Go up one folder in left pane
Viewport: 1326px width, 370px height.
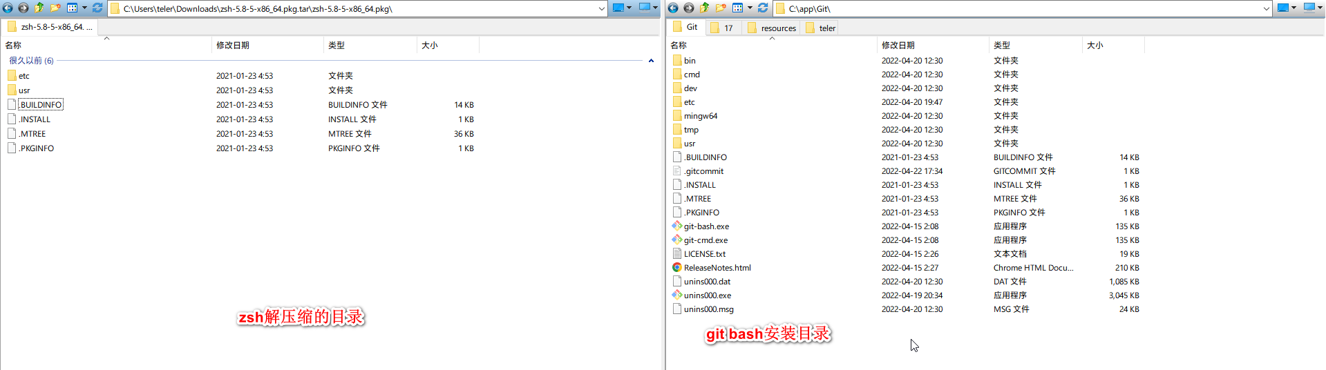[x=39, y=8]
